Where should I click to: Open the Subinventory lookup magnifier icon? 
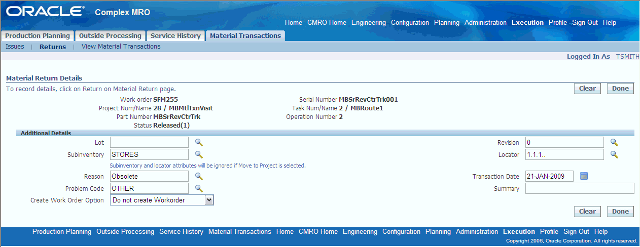click(199, 154)
